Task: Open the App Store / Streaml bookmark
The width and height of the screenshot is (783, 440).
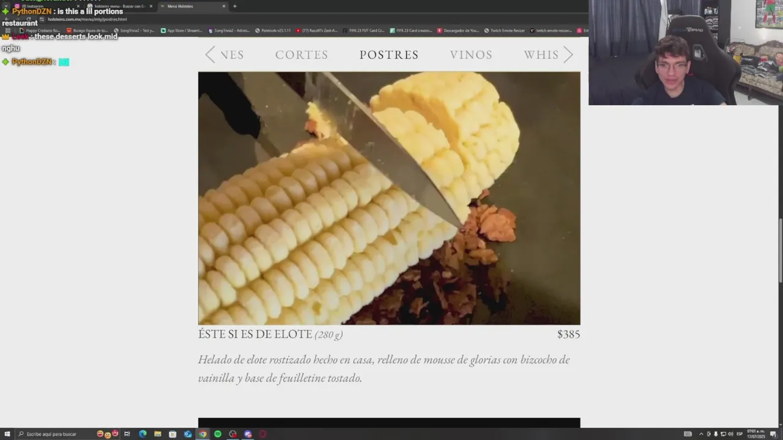Action: (x=181, y=30)
